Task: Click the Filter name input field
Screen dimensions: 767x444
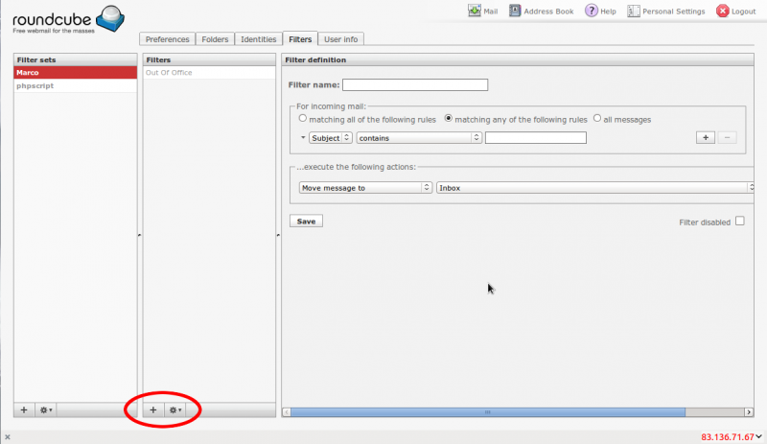Action: click(415, 85)
